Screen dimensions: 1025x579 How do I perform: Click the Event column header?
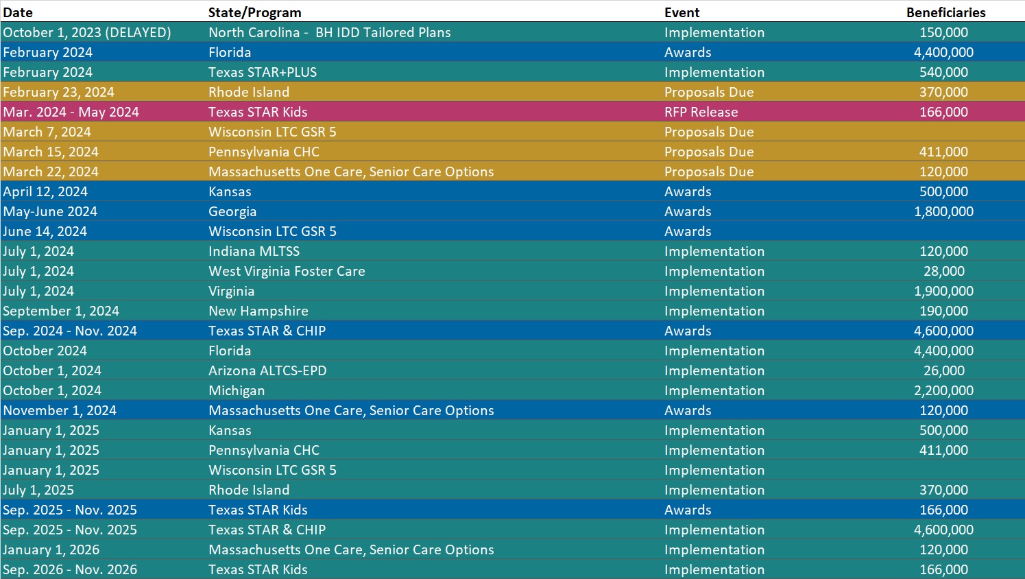click(x=682, y=12)
